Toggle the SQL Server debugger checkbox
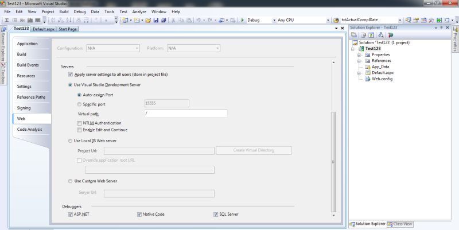The image size is (459, 230). pyautogui.click(x=216, y=214)
